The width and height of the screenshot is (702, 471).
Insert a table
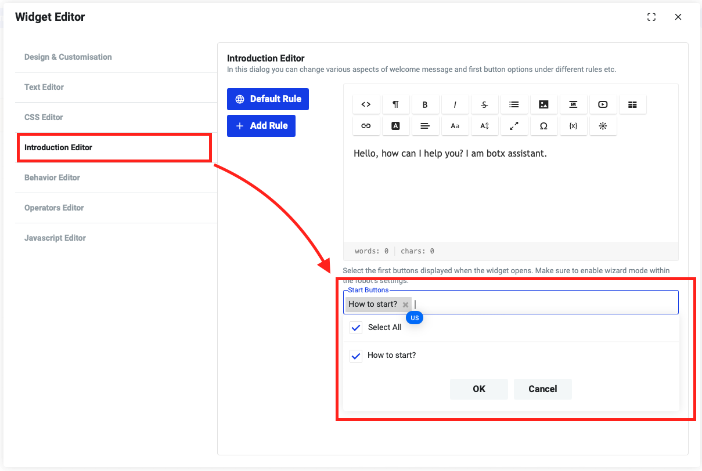[632, 104]
